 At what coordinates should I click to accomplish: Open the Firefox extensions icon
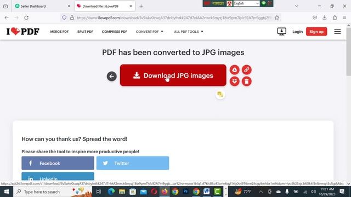pos(335,18)
